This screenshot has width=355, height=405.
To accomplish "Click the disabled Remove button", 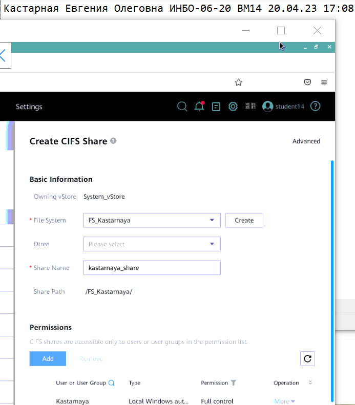I will pos(91,359).
